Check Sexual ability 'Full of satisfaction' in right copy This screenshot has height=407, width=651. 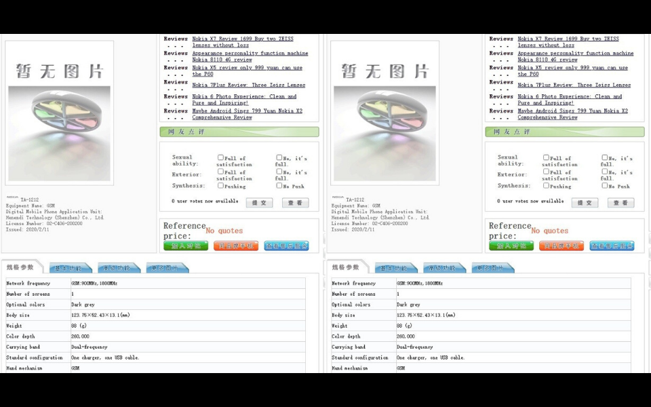tap(546, 157)
